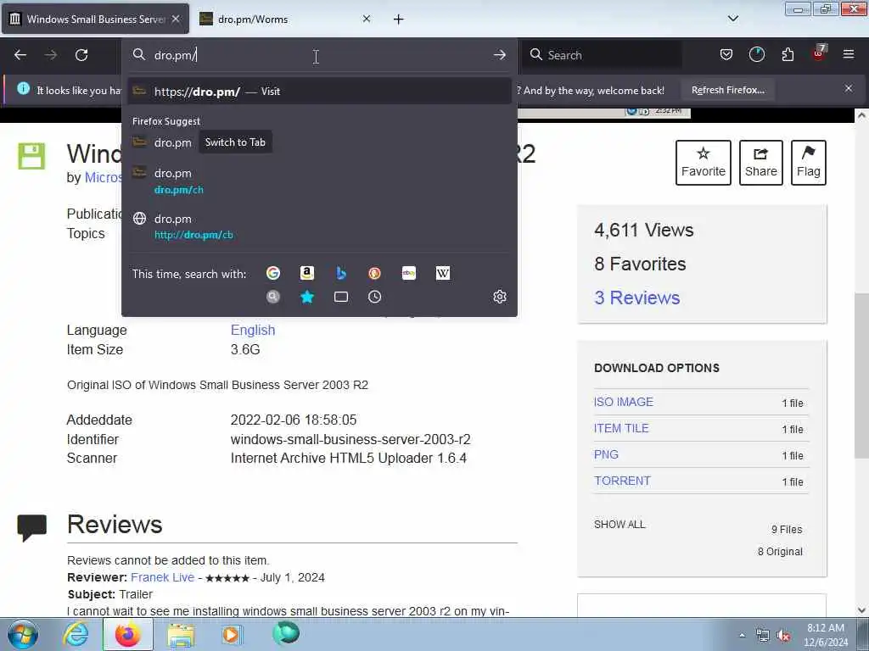The height and width of the screenshot is (651, 869).
Task: Click the page vertical scrollbar thumb
Action: [861, 376]
